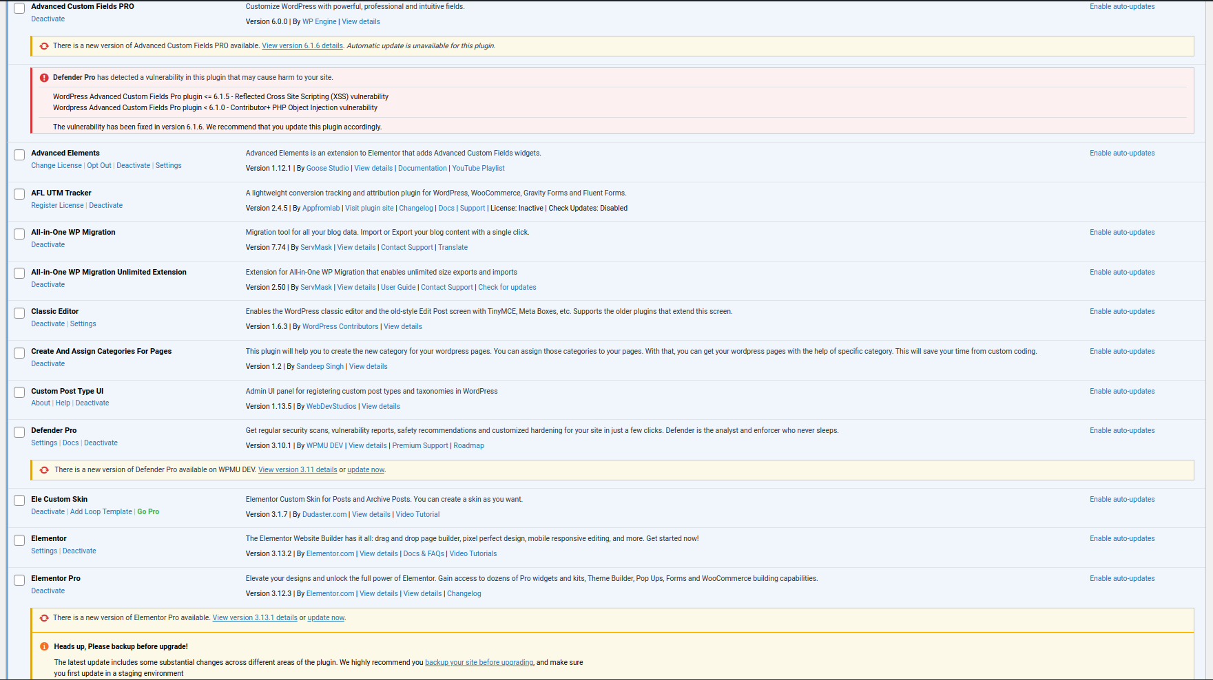Click update now for Defender Pro

(x=365, y=470)
